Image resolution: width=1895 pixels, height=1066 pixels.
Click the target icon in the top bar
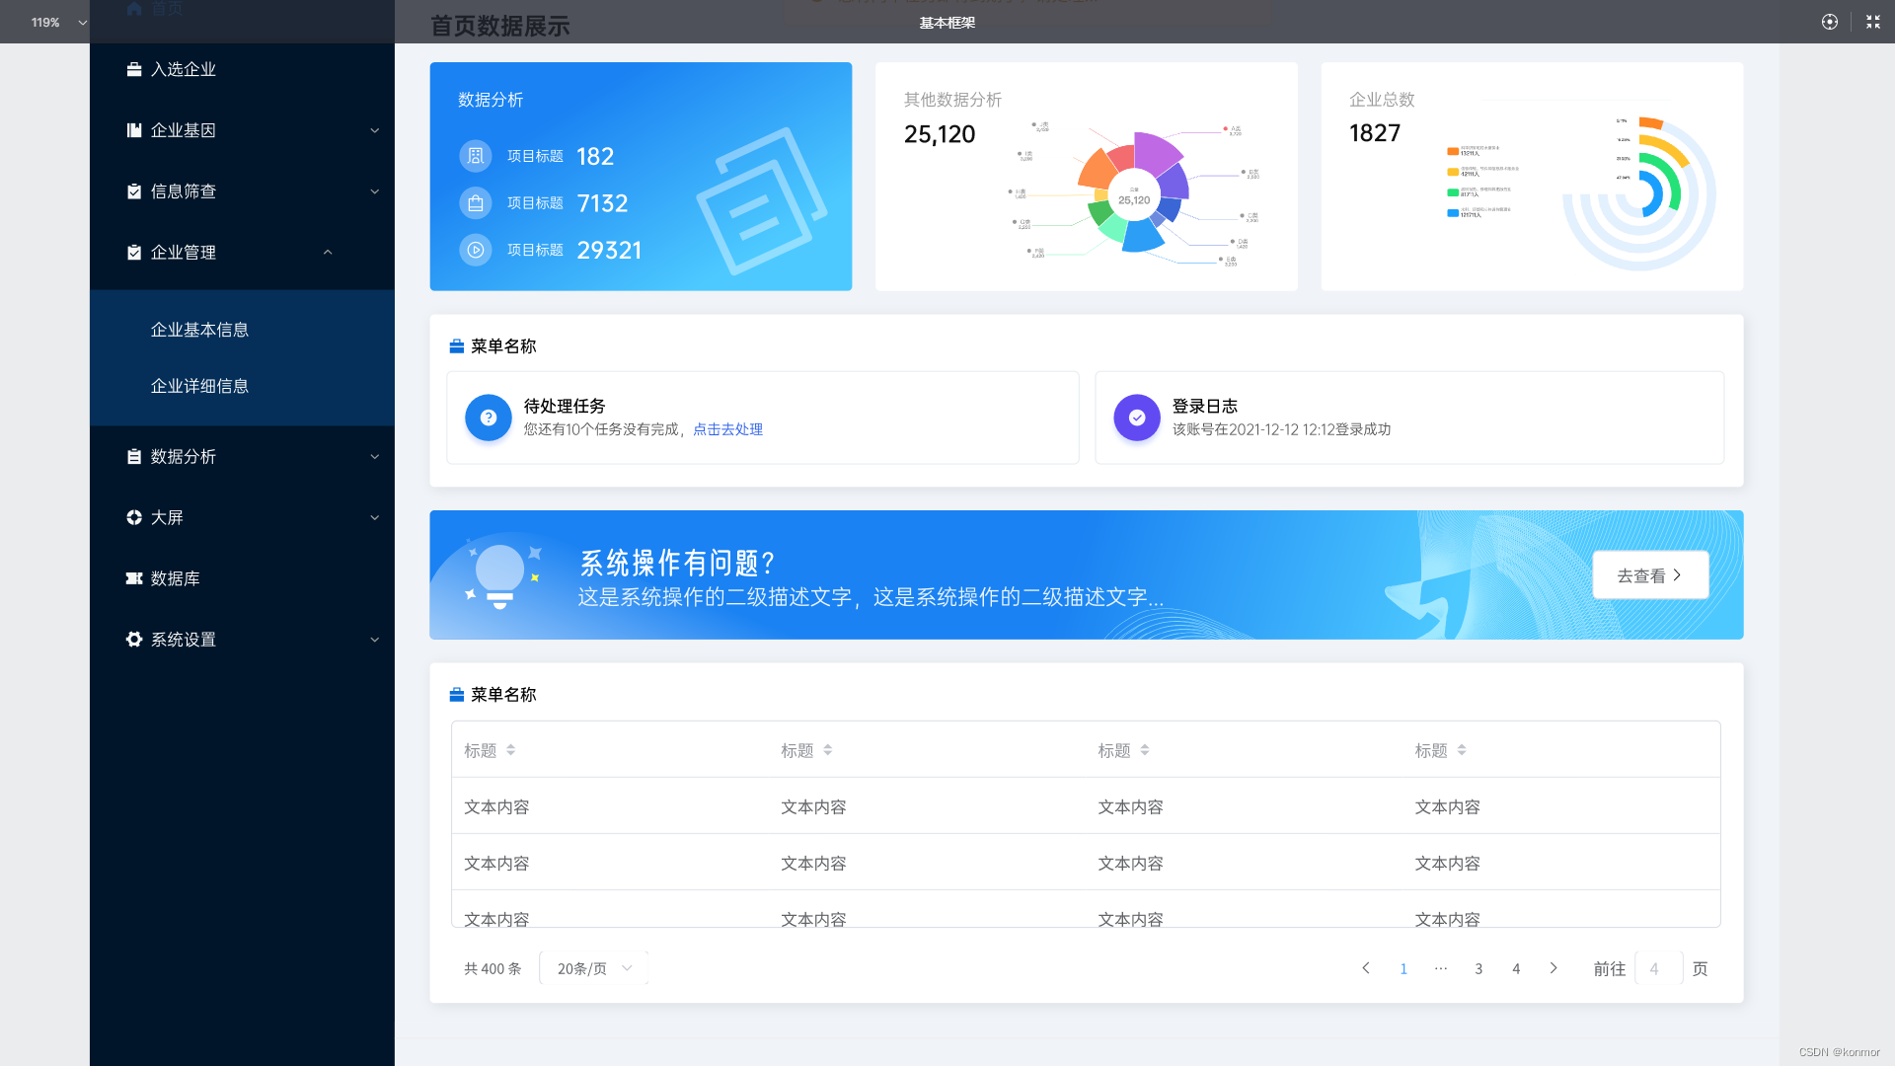tap(1830, 22)
